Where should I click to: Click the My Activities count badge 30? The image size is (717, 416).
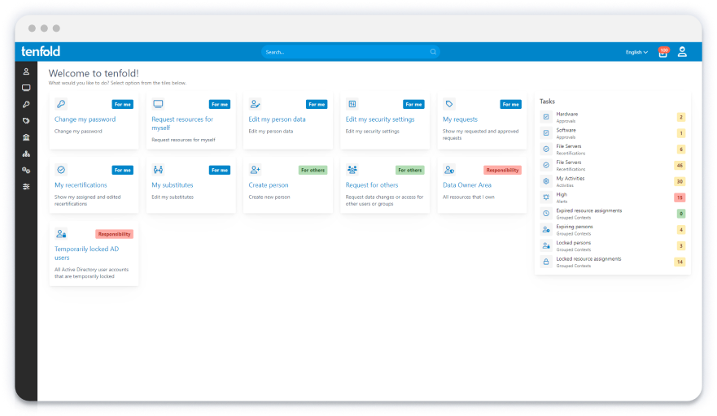click(680, 181)
